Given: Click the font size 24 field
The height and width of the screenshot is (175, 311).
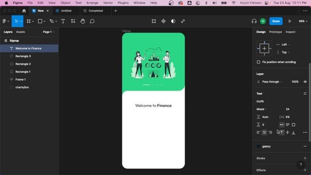Looking at the screenshot, I should pos(288,109).
